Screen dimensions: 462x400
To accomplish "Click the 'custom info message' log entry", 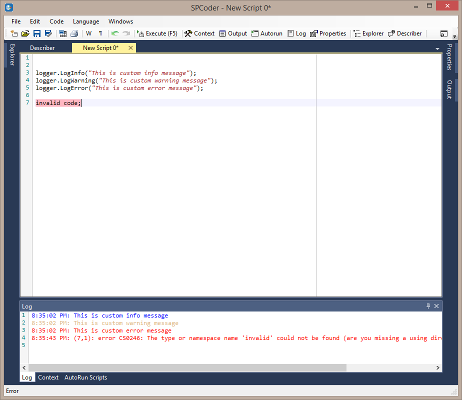I will (99, 315).
